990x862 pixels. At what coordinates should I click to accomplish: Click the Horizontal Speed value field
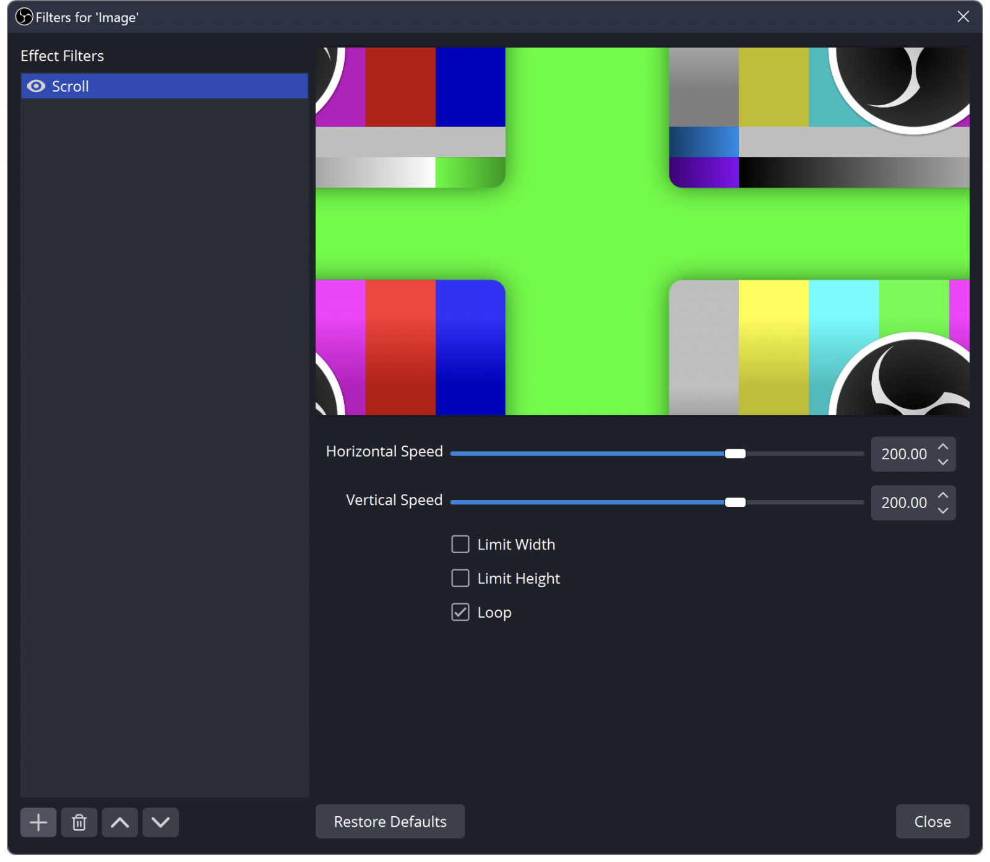click(x=904, y=454)
